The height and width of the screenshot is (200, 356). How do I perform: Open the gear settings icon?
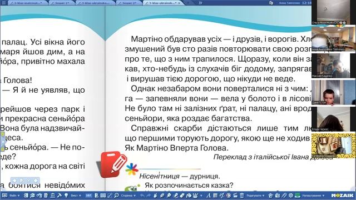tap(290, 195)
